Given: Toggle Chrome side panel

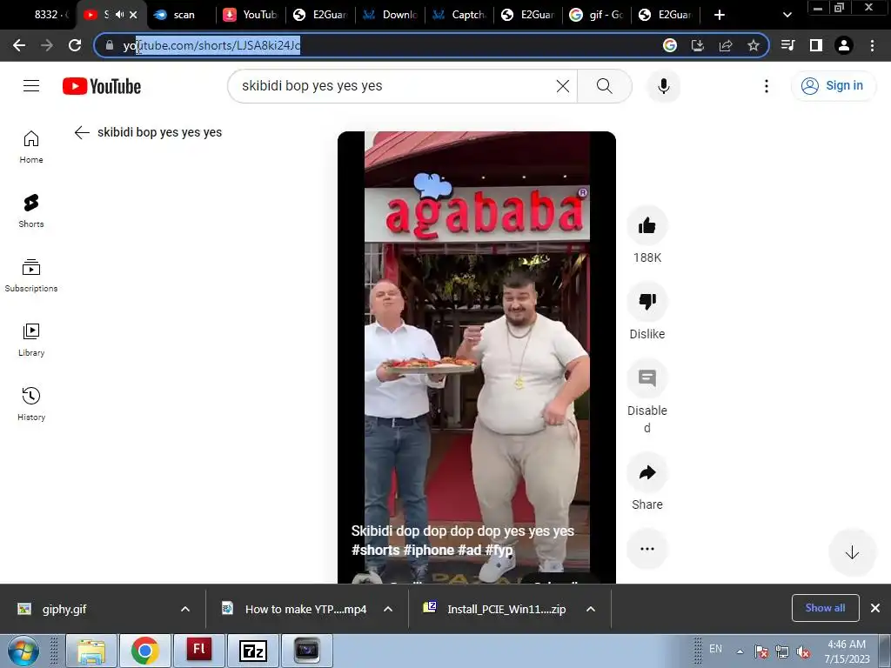Looking at the screenshot, I should (x=816, y=45).
